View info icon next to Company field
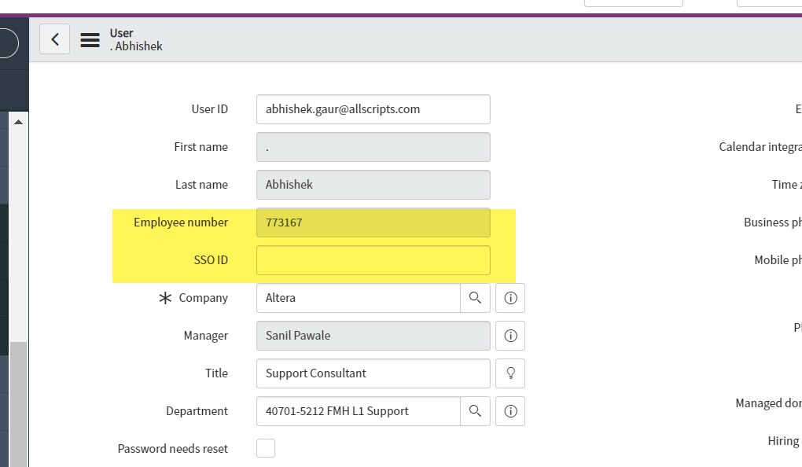Screen dimensions: 802x467 pos(510,298)
